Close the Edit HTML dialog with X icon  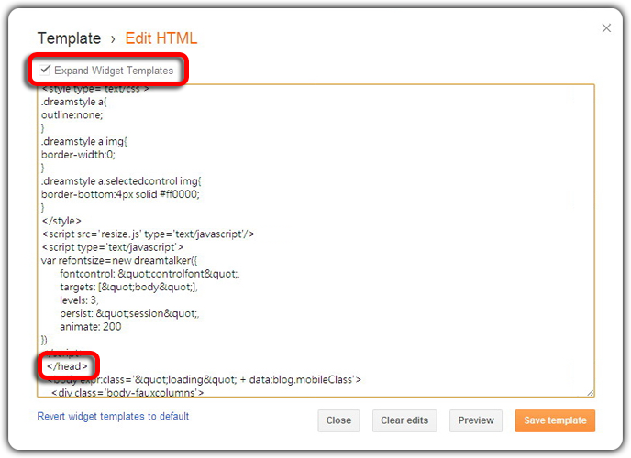pos(606,28)
